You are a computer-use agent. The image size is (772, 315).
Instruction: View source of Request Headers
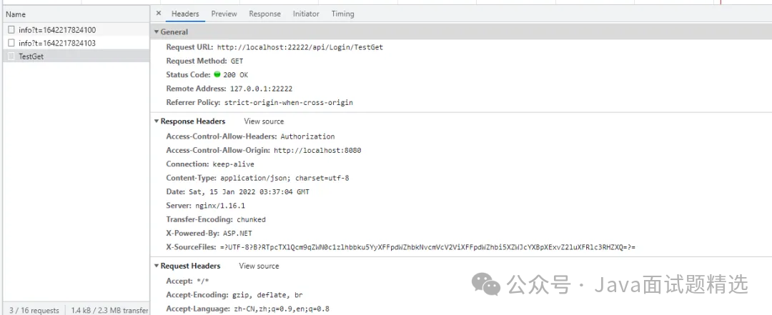tap(259, 266)
